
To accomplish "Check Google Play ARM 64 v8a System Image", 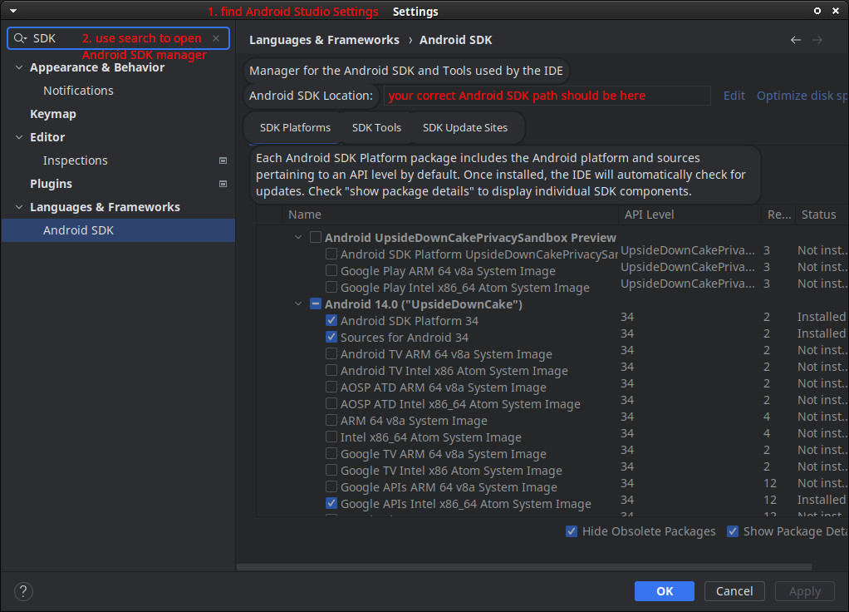I will point(331,270).
